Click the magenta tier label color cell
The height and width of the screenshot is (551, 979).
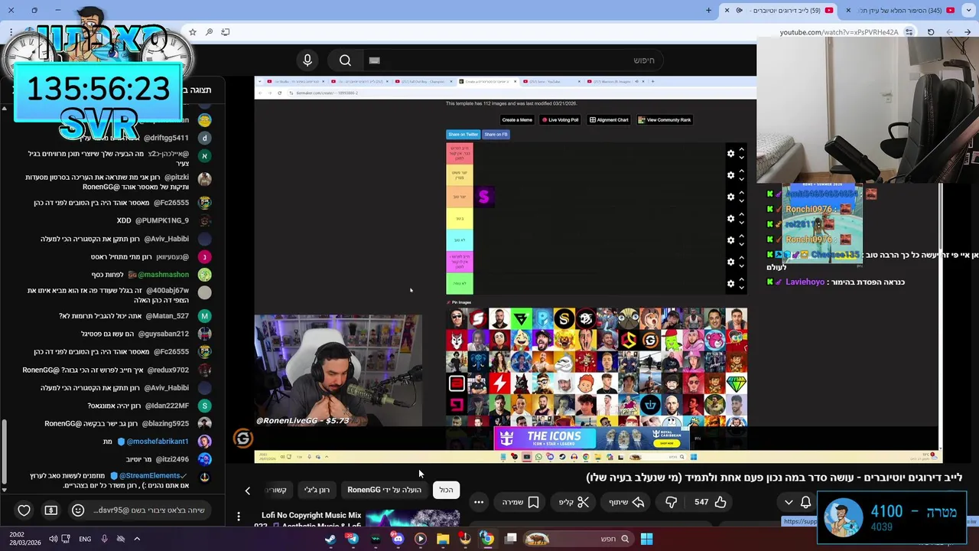pyautogui.click(x=460, y=262)
